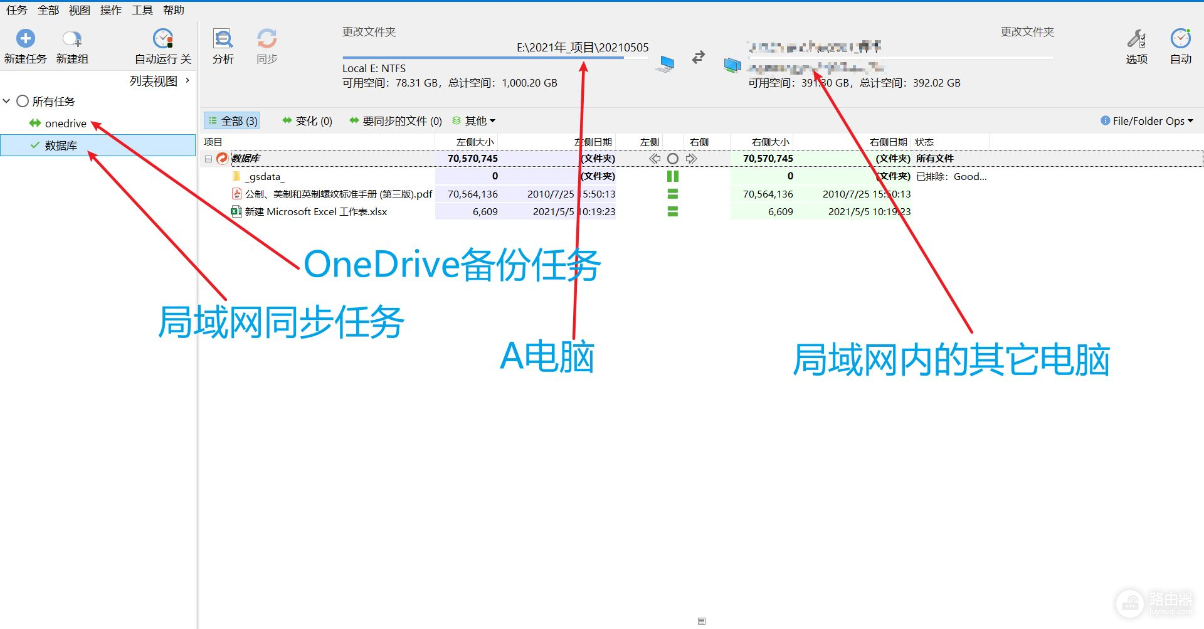This screenshot has height=629, width=1204.
Task: Click the right 更改文件夹 link
Action: (x=1027, y=32)
